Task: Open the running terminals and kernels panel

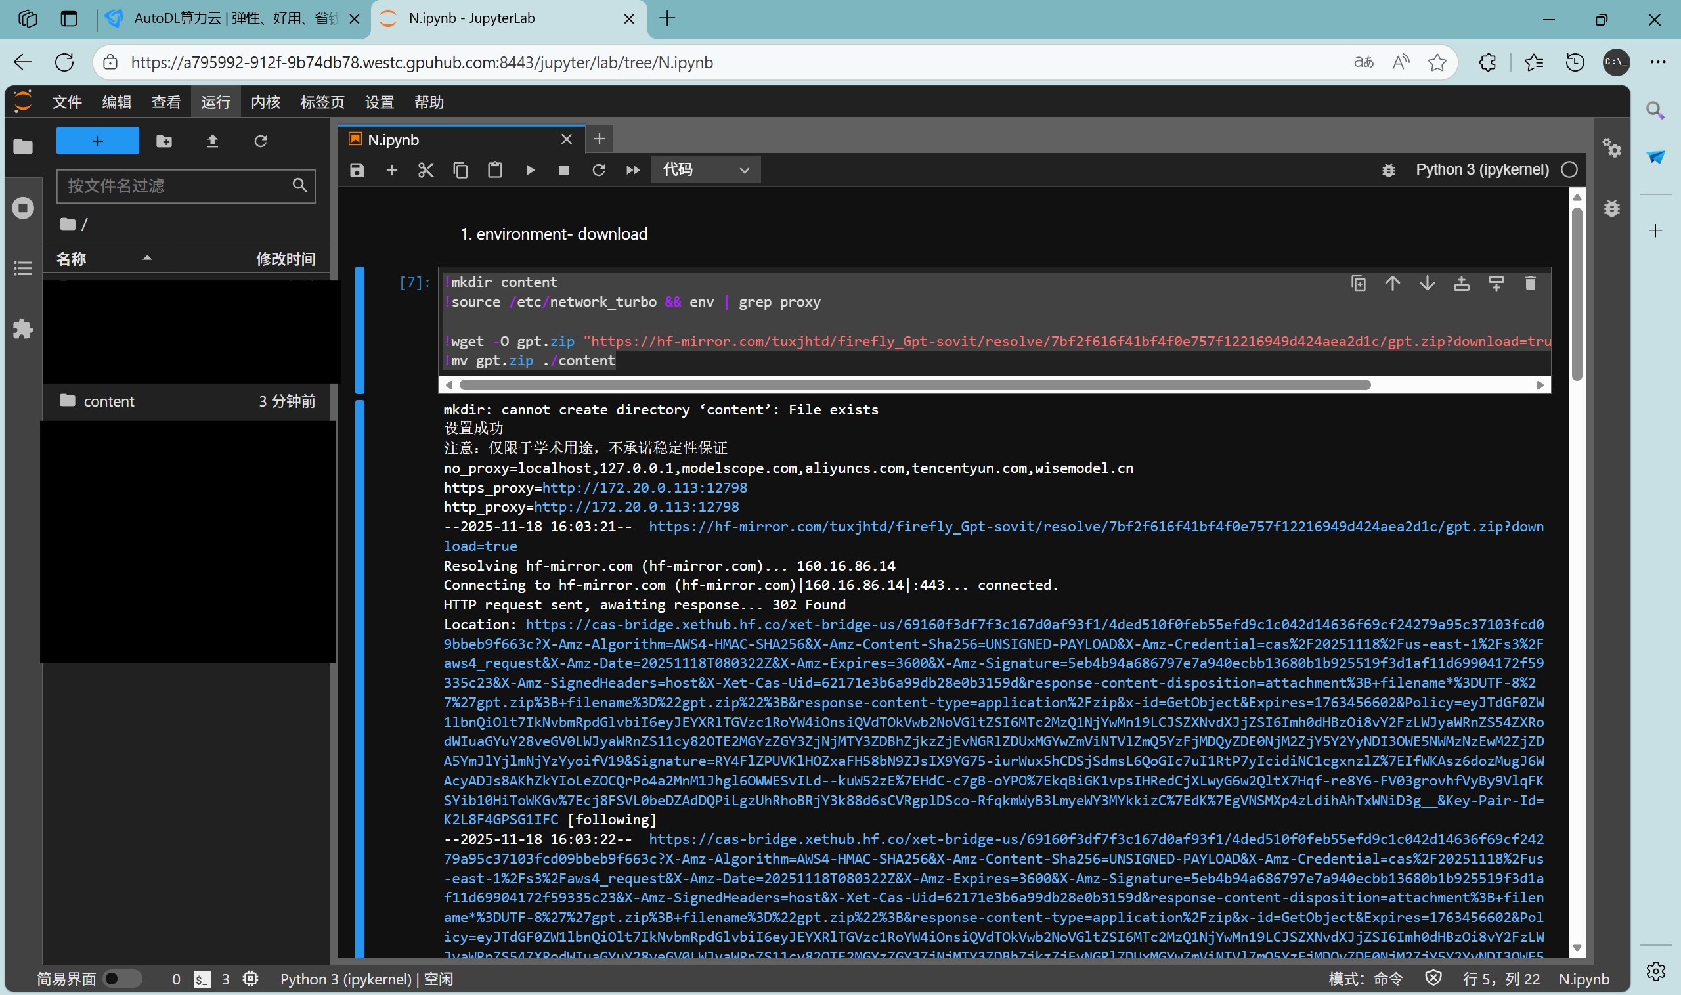Action: (x=23, y=208)
